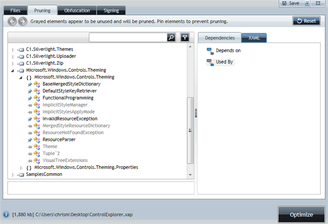Pin ImplicitStyleManager to prevent pruning
Viewport: 328px width, 224px height.
point(30,105)
